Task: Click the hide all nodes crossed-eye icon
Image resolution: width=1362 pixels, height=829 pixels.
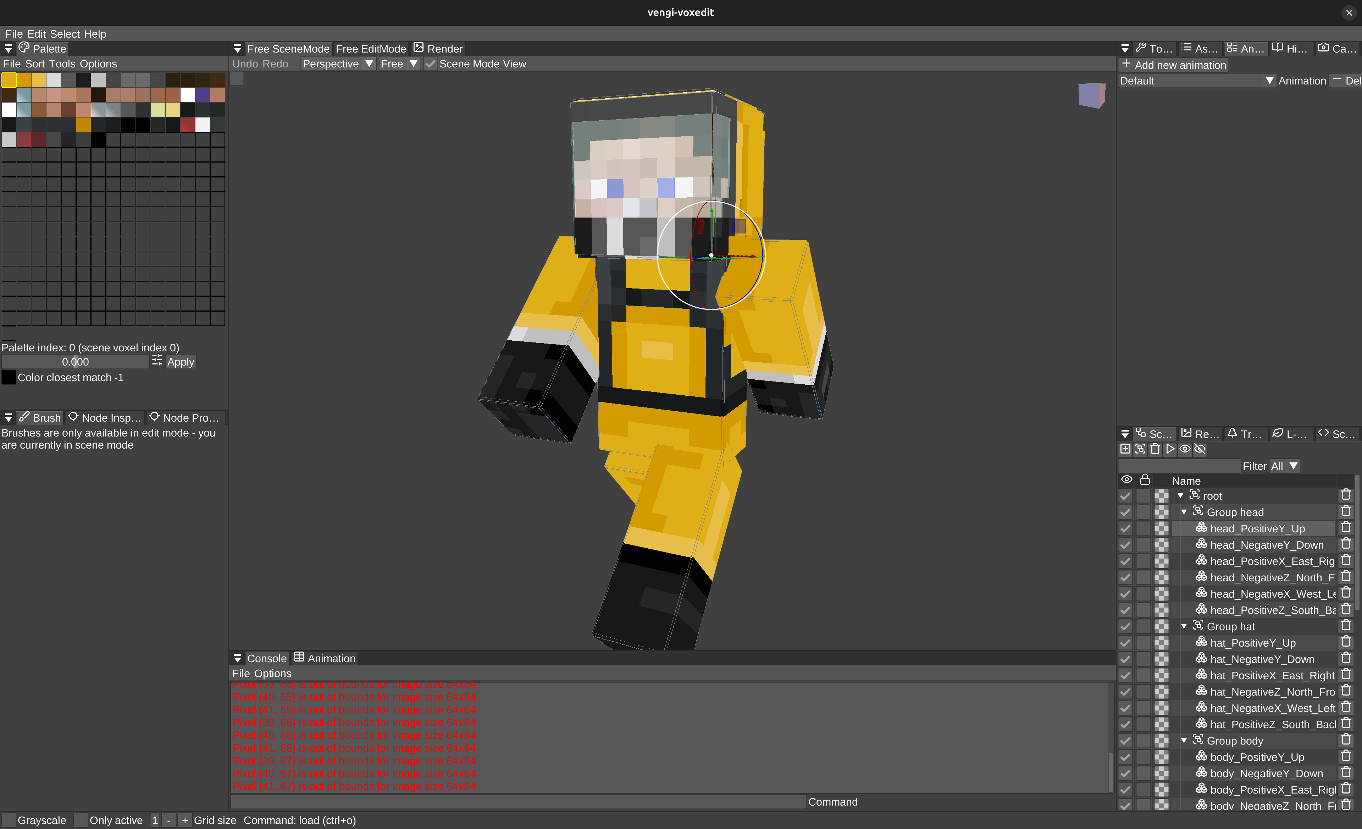Action: click(1200, 449)
